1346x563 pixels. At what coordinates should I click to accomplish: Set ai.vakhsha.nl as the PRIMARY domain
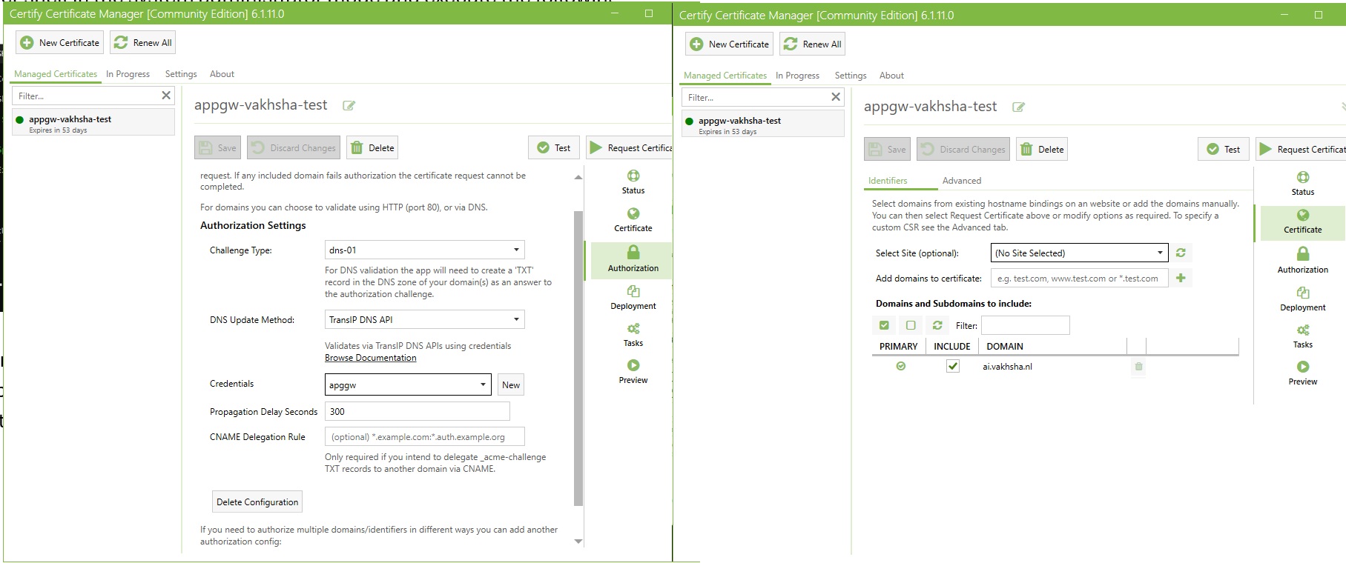(900, 366)
